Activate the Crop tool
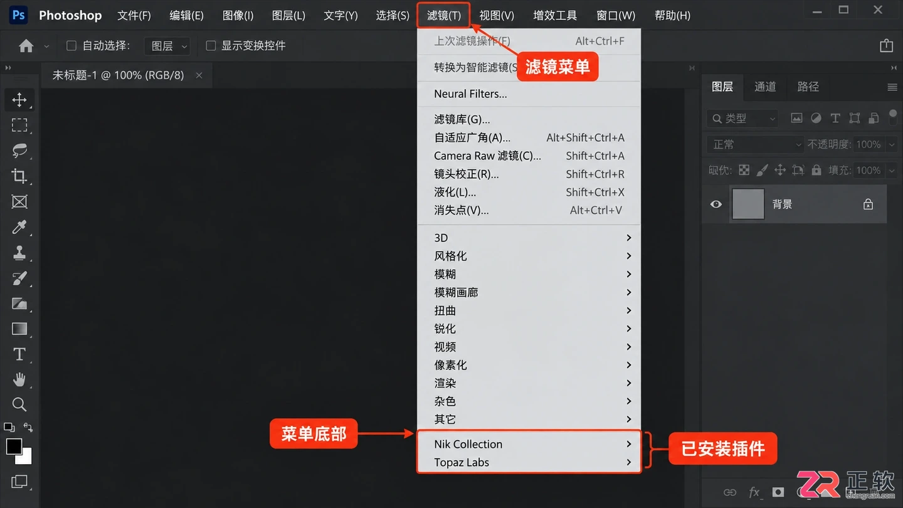Screen dimensions: 903x508 click(x=19, y=176)
